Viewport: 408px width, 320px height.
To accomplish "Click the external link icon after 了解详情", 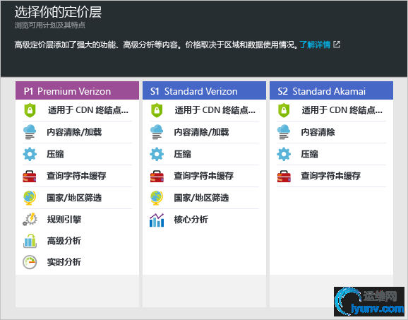I will (x=337, y=45).
